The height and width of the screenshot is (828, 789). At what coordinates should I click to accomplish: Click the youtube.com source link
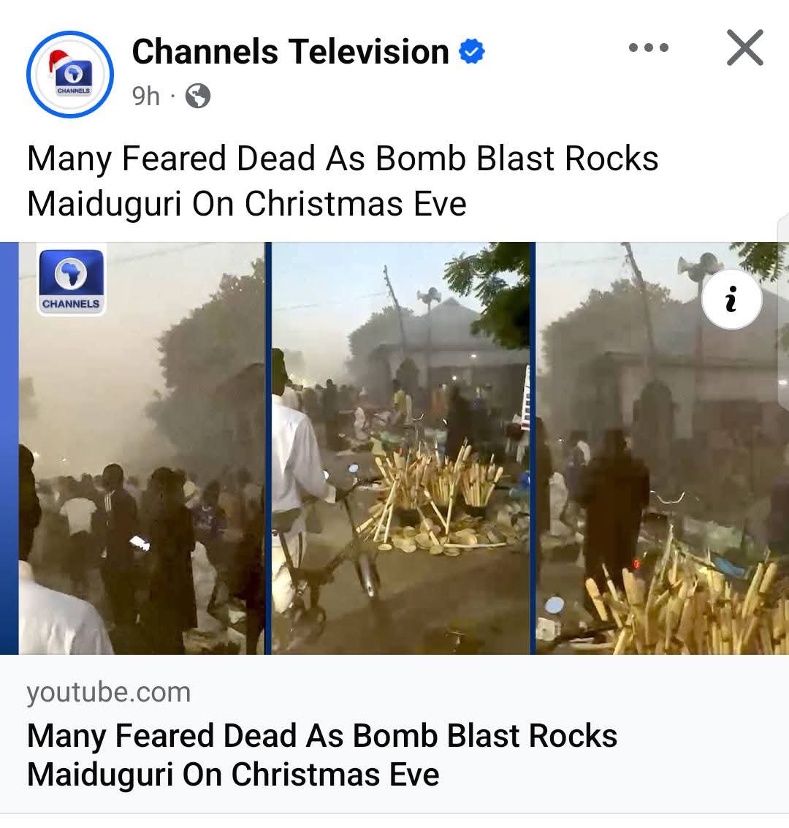coord(108,692)
